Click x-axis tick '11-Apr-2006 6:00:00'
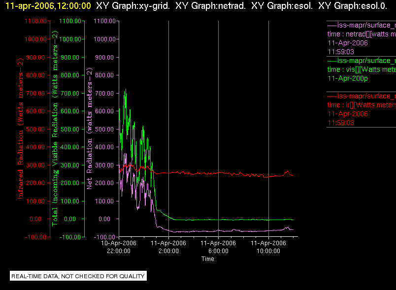The image size is (396, 290). 218,247
